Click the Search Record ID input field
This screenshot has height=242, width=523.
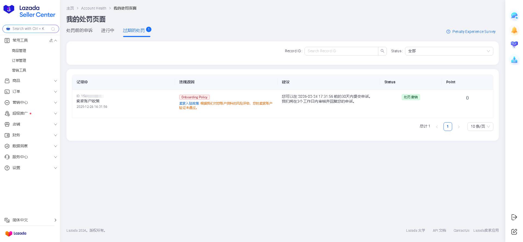click(341, 51)
